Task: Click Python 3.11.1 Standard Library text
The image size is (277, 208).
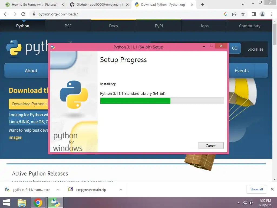Action: tap(133, 93)
